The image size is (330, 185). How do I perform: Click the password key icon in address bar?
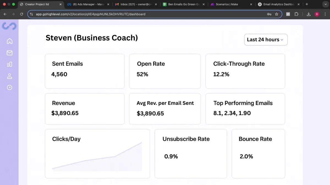269,14
